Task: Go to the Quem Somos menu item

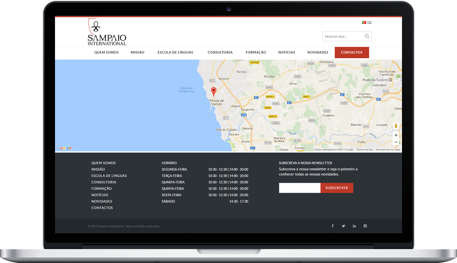Action: [106, 52]
